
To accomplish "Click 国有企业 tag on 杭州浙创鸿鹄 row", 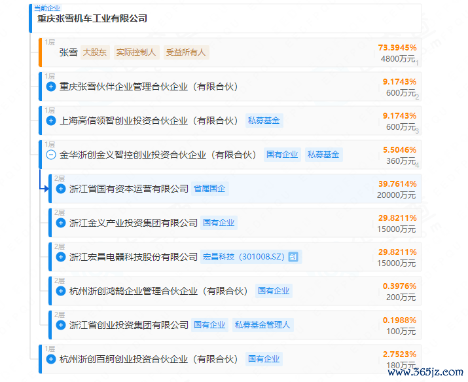I will pos(274,291).
